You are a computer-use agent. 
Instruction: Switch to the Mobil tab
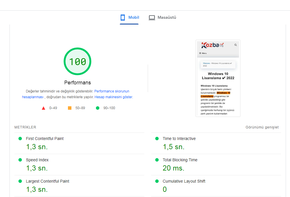pyautogui.click(x=129, y=18)
